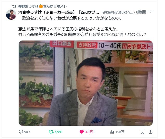Click the green repost arrows icon
Screen dimensions: 165x139
tap(51, 132)
